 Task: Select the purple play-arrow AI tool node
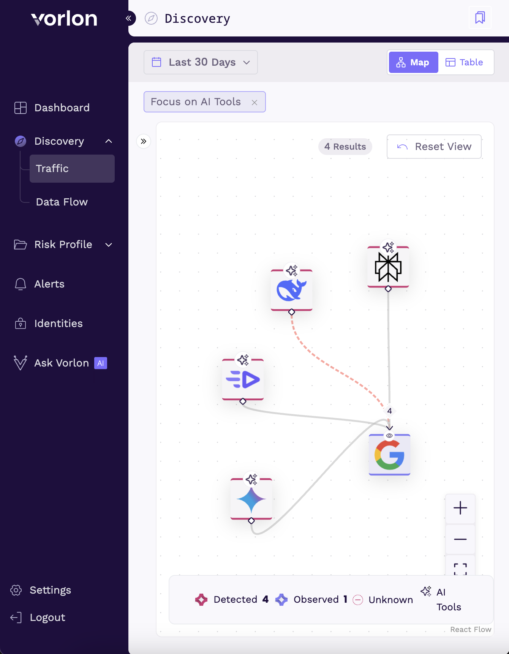coord(243,380)
